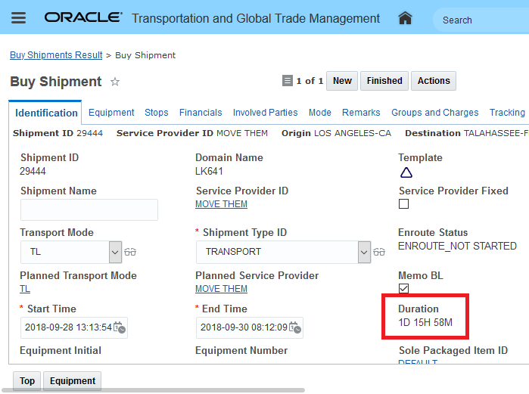529x394 pixels.
Task: Open the Template triangle icon
Action: tap(406, 172)
